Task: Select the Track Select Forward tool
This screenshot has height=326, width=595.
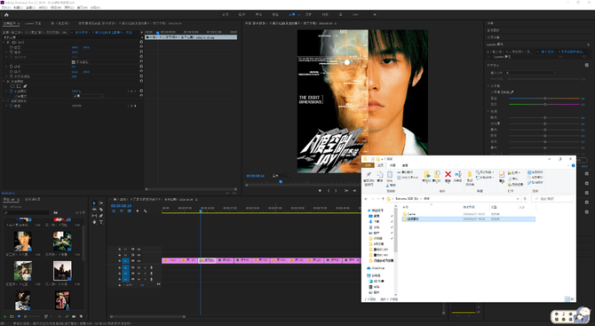Action: 101,203
